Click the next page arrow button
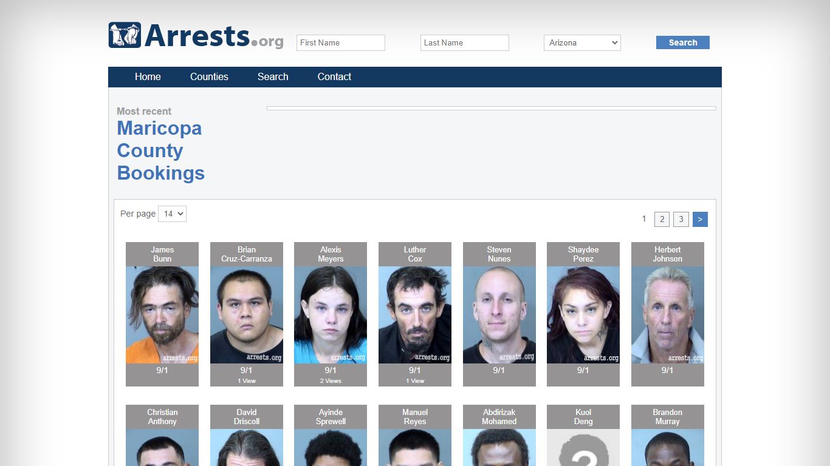Screen dimensions: 830x466 point(700,219)
